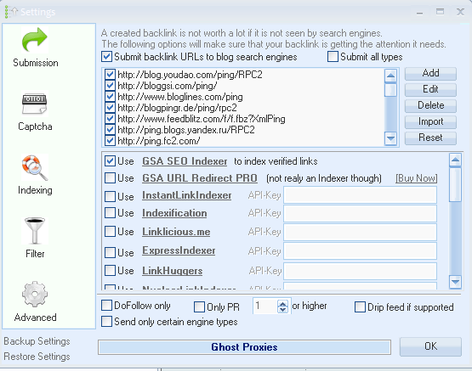Enable Drip feed if supported
The width and height of the screenshot is (472, 371).
point(360,307)
